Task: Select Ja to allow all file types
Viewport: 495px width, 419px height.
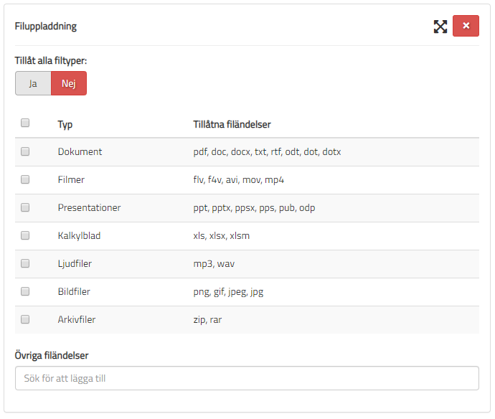Action: tap(33, 83)
